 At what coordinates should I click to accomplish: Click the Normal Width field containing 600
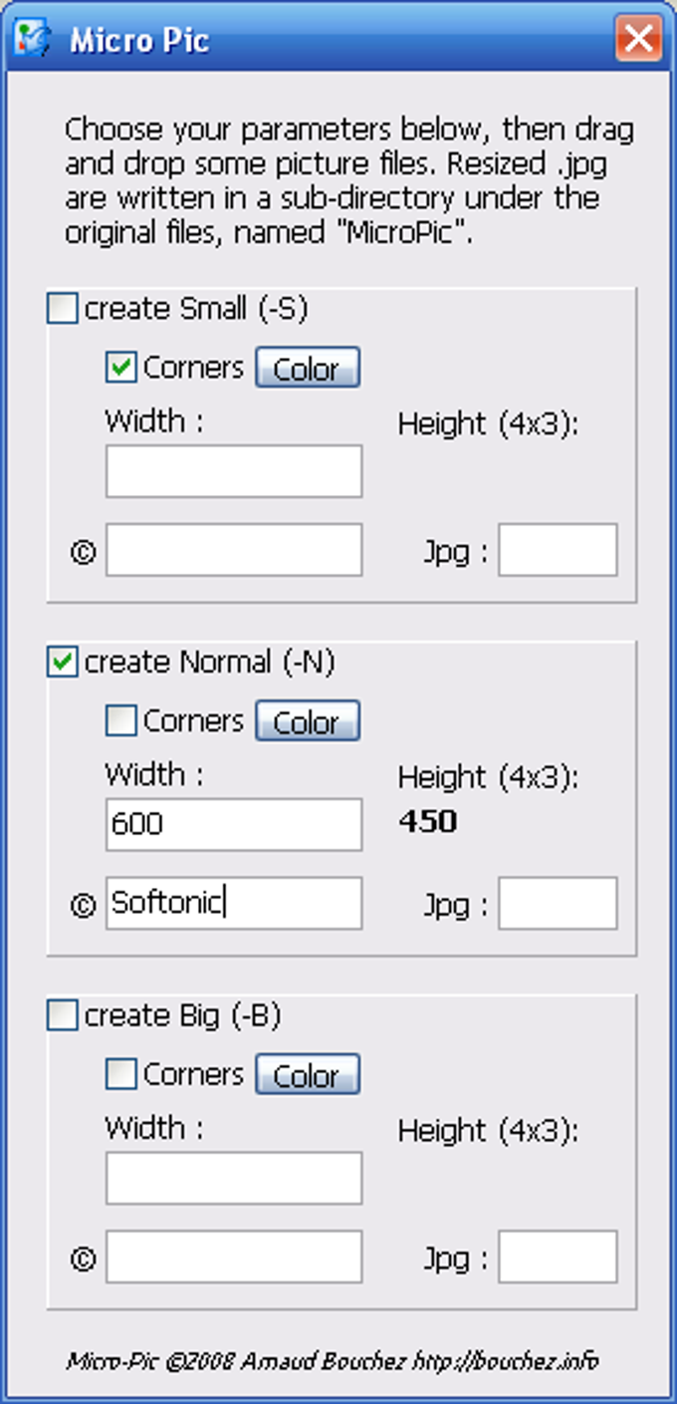234,824
